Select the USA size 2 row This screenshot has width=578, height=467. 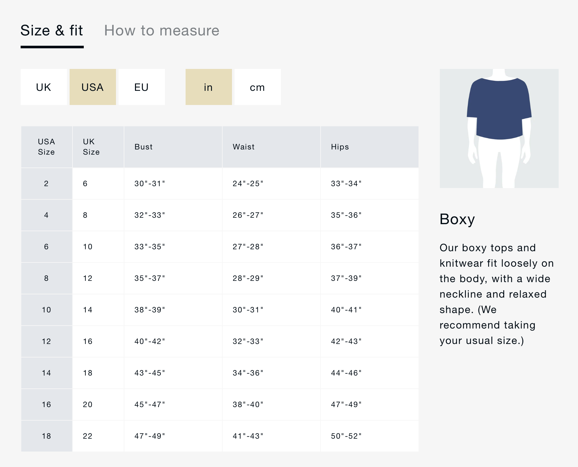[46, 184]
